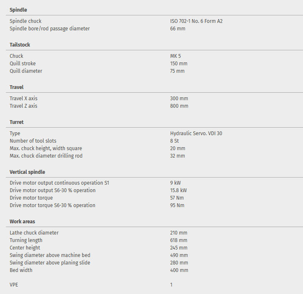Image resolution: width=303 pixels, height=294 pixels.
Task: Click the Tailstock section heading
Action: [x=20, y=45]
